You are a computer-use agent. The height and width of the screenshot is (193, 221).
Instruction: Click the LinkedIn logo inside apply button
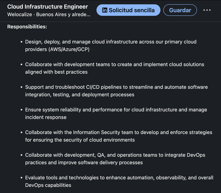(x=105, y=10)
